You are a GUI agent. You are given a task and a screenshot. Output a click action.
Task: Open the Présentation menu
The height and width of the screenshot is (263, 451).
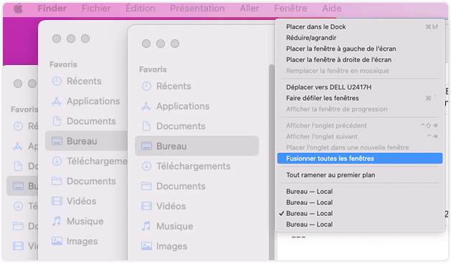coord(197,9)
